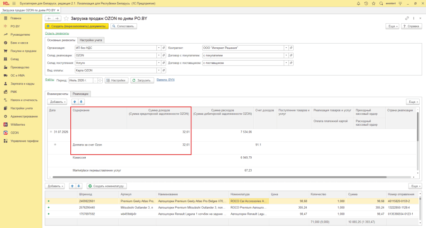Image resolution: width=426 pixels, height=228 pixels.
Task: Click the Настройки button near period
Action: tap(116, 80)
